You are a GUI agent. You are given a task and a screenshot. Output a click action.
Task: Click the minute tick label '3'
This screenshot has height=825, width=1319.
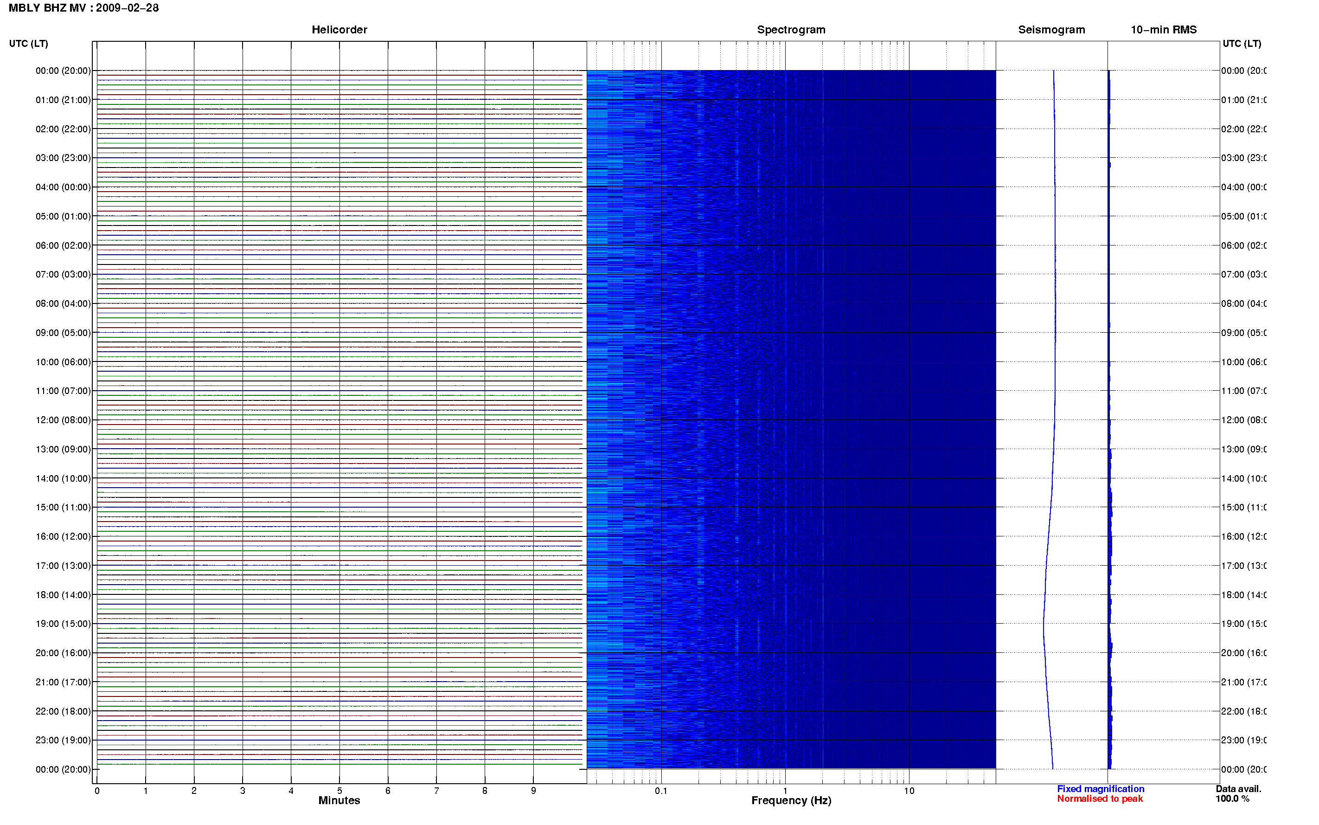click(243, 791)
